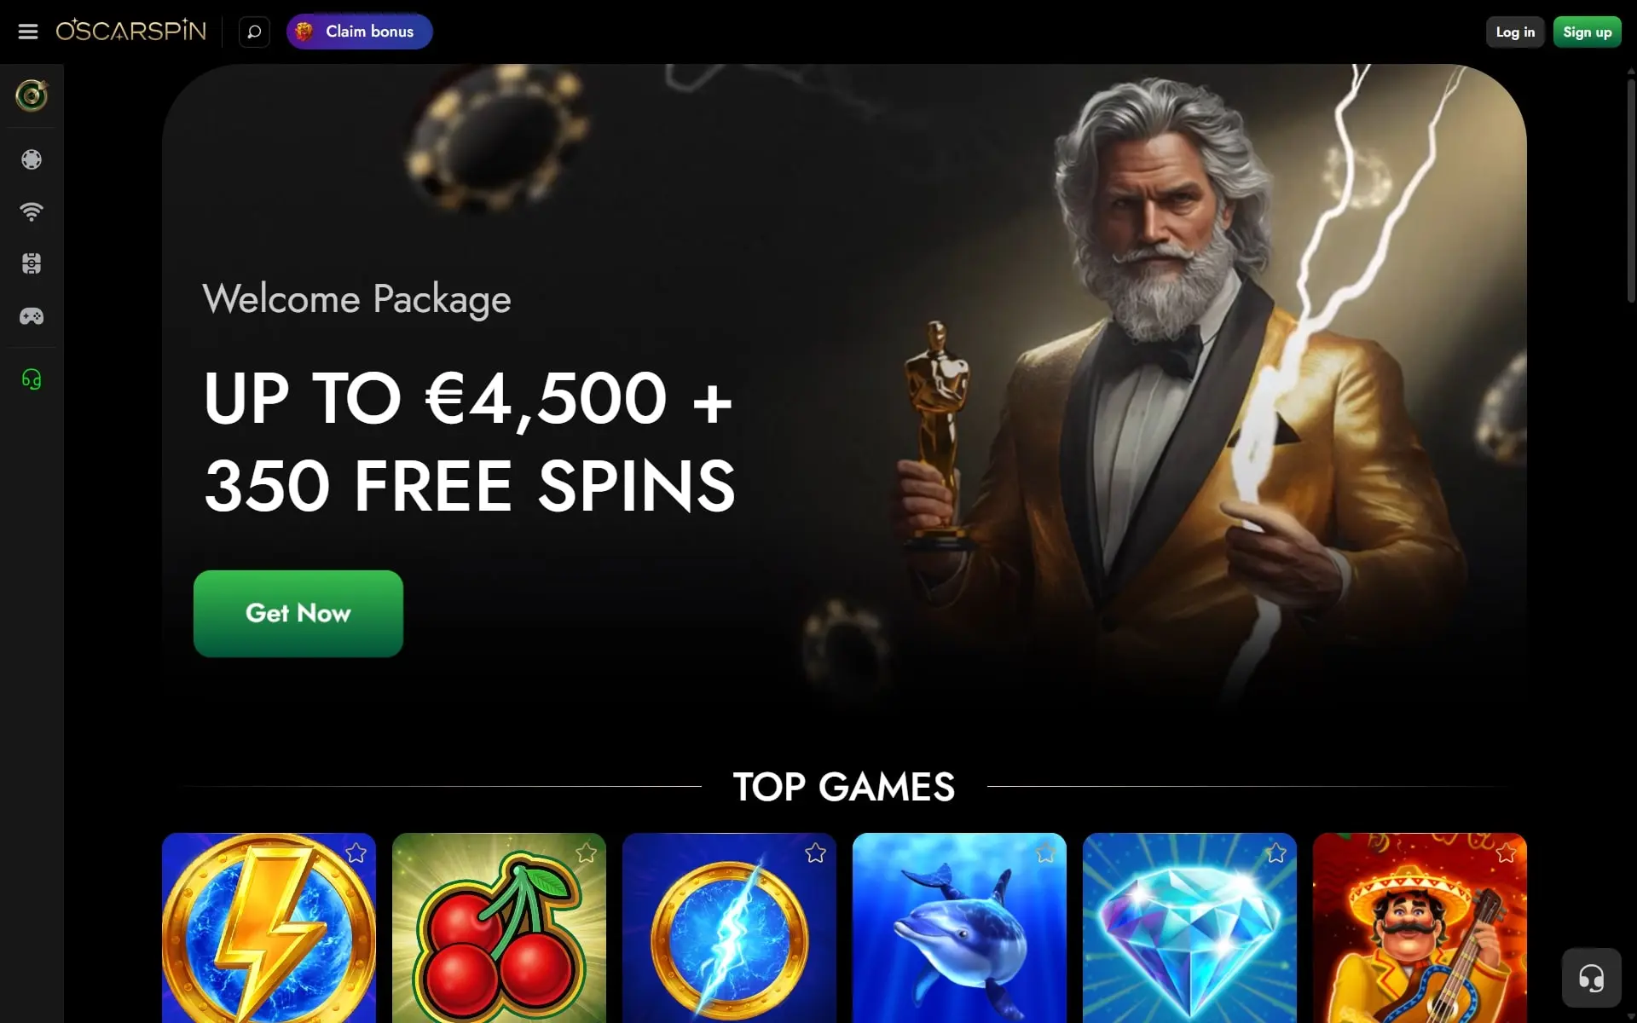Click the search magnifier icon
This screenshot has width=1637, height=1023.
tap(254, 32)
